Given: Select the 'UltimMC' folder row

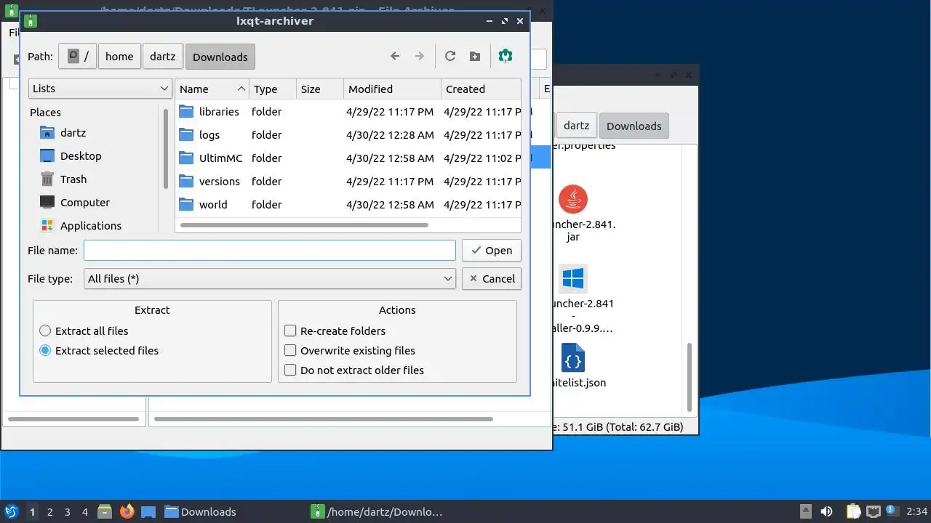Looking at the screenshot, I should click(348, 158).
